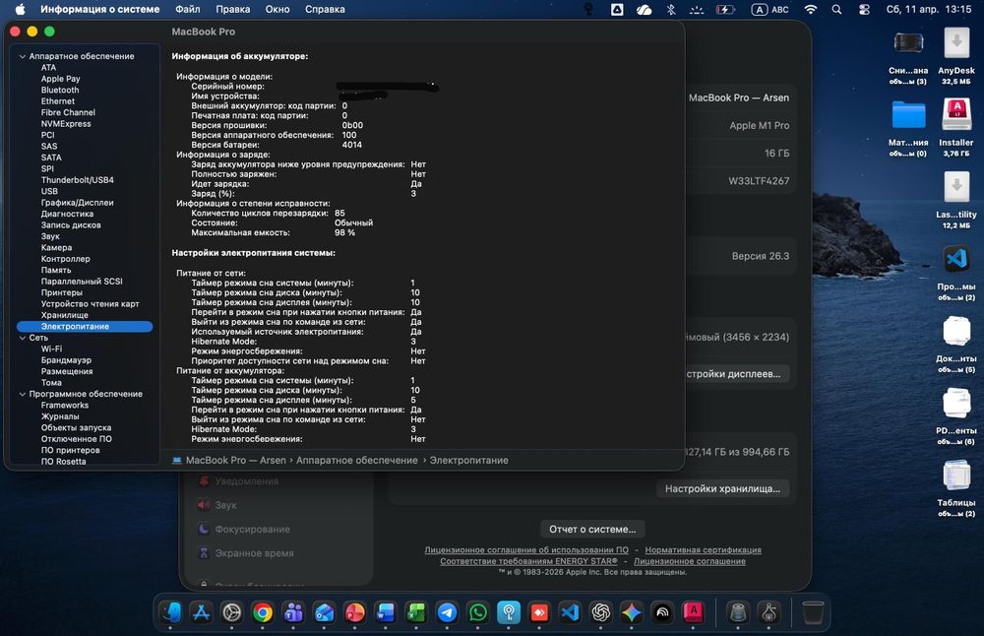Open the battery status menu bar icon
The image size is (984, 636).
[x=725, y=10]
